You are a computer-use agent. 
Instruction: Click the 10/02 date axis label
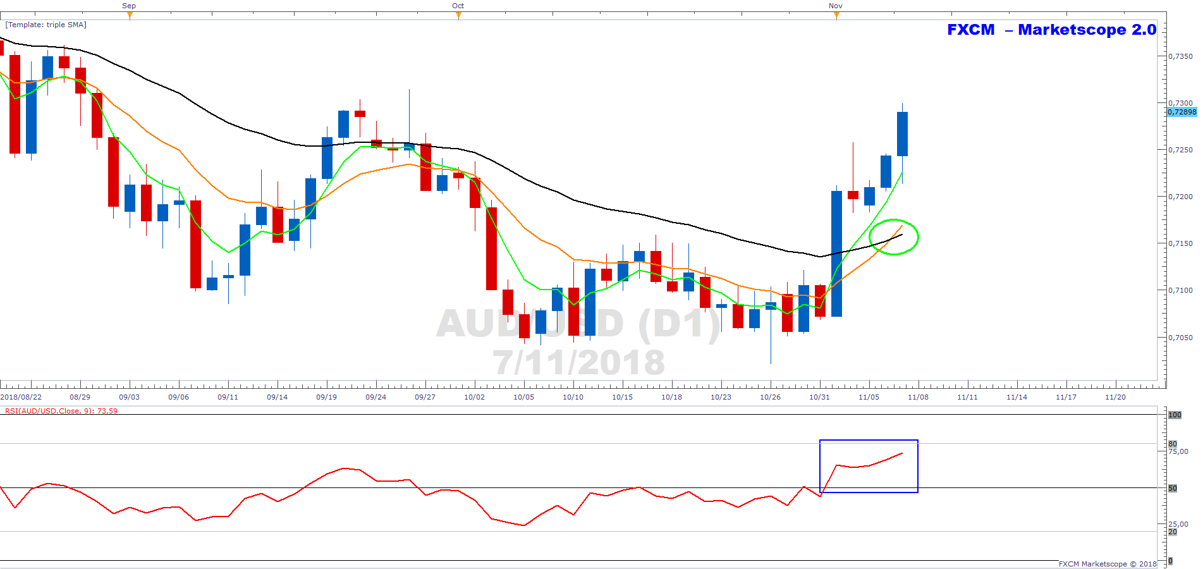click(475, 397)
